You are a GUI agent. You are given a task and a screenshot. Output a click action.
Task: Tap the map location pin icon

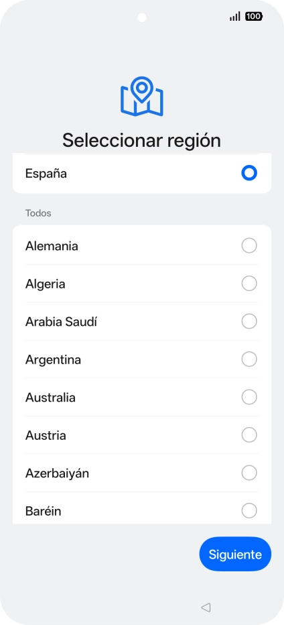pyautogui.click(x=142, y=97)
